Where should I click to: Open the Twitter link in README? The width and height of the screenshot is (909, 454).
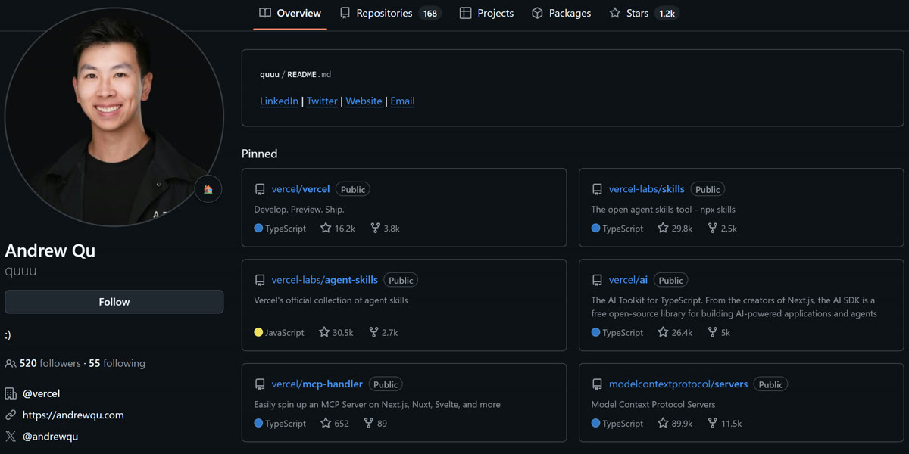click(322, 101)
